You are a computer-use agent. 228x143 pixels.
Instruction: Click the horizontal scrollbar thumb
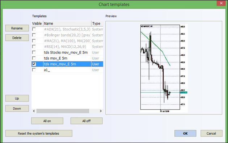tap(63, 111)
